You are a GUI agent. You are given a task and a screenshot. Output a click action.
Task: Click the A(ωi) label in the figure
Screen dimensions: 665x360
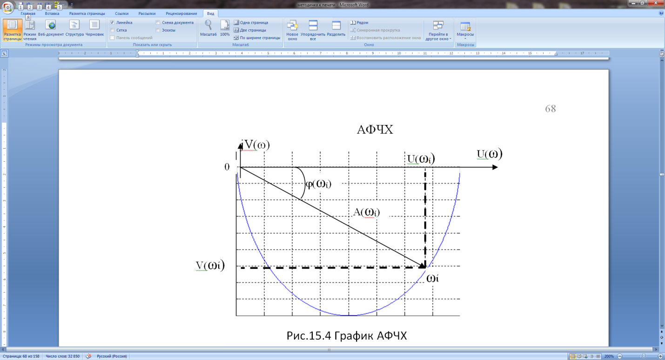coord(366,212)
